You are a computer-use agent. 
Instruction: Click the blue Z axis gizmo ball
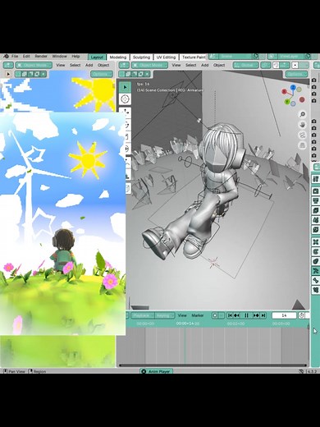(x=293, y=88)
